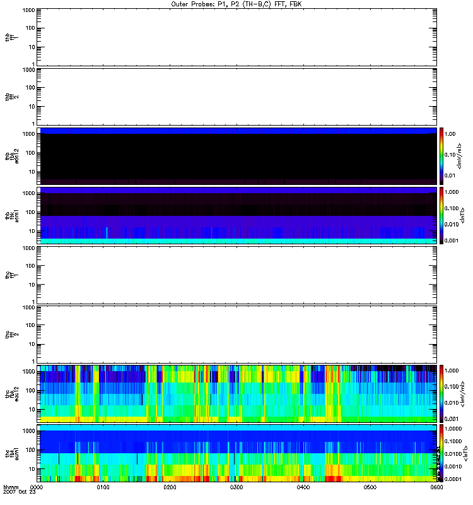
Task: Click the 0000 time axis label
Action: pos(37,487)
